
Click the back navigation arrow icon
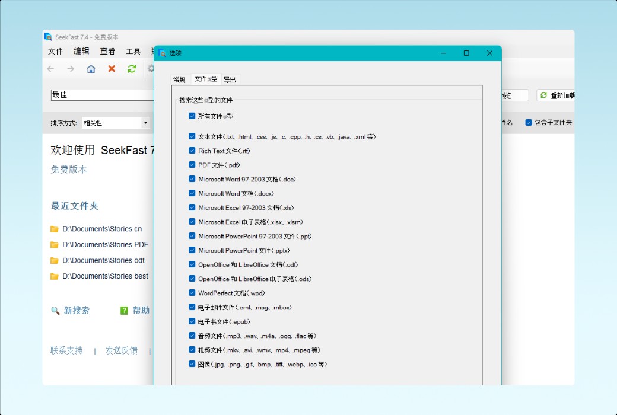[51, 69]
